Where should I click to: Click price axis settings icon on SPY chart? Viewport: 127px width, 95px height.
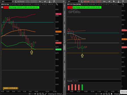(123, 4)
